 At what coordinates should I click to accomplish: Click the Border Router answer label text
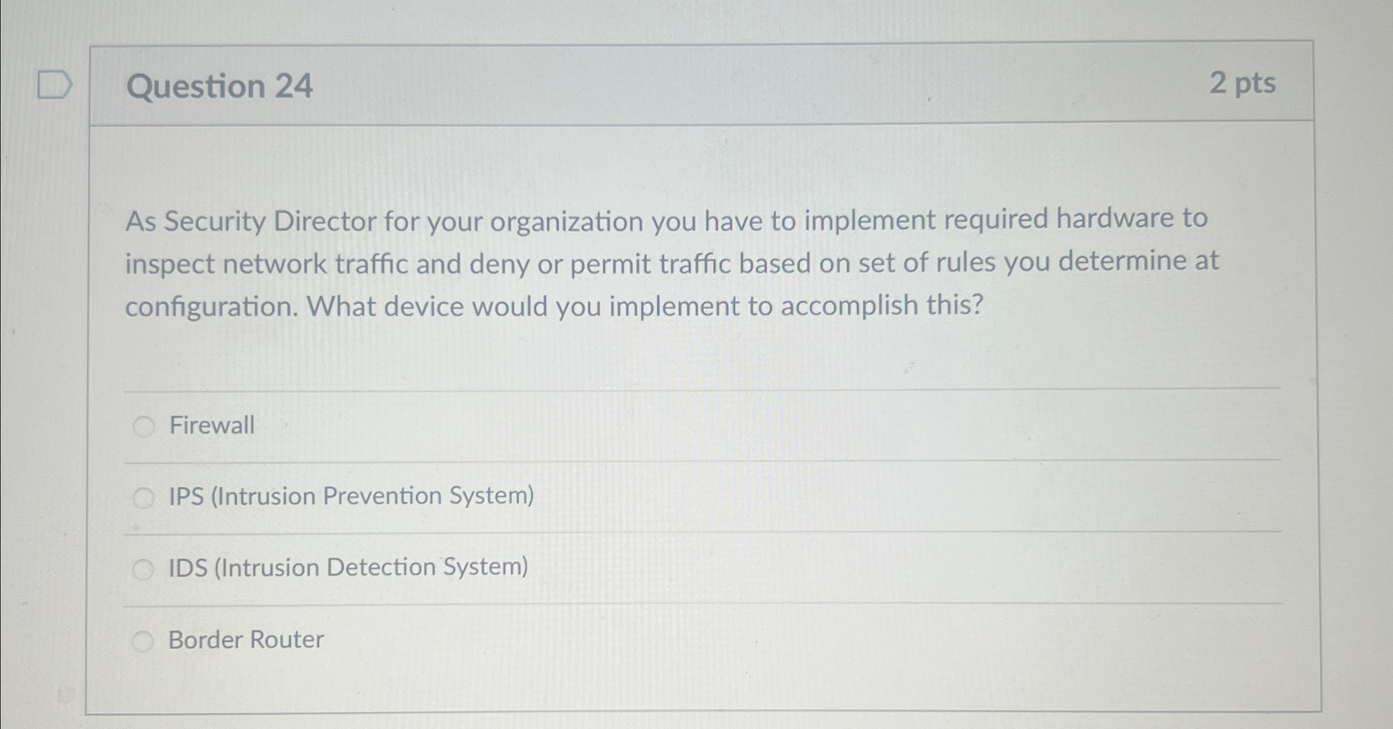[244, 639]
